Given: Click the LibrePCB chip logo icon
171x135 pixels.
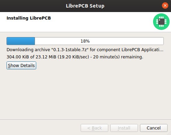Looking at the screenshot, I should (161, 22).
